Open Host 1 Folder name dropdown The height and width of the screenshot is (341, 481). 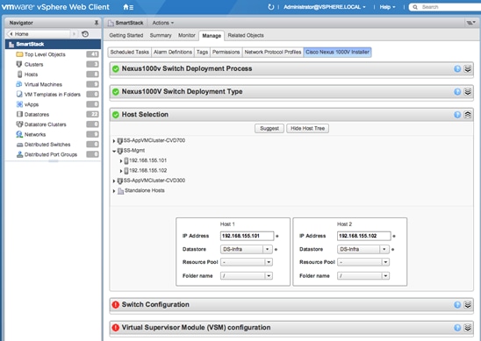[x=247, y=276]
